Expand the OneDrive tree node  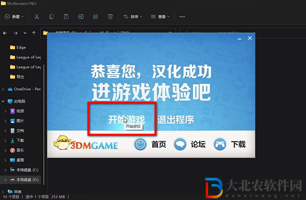pos(3,89)
